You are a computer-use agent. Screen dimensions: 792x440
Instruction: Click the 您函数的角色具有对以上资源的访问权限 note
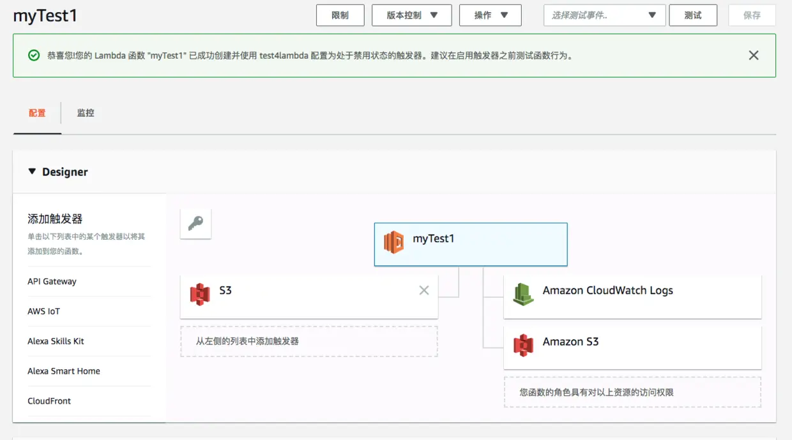coord(632,392)
